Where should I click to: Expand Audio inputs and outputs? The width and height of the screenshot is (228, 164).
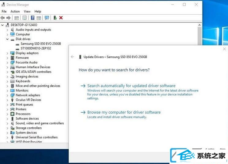(x=7, y=30)
